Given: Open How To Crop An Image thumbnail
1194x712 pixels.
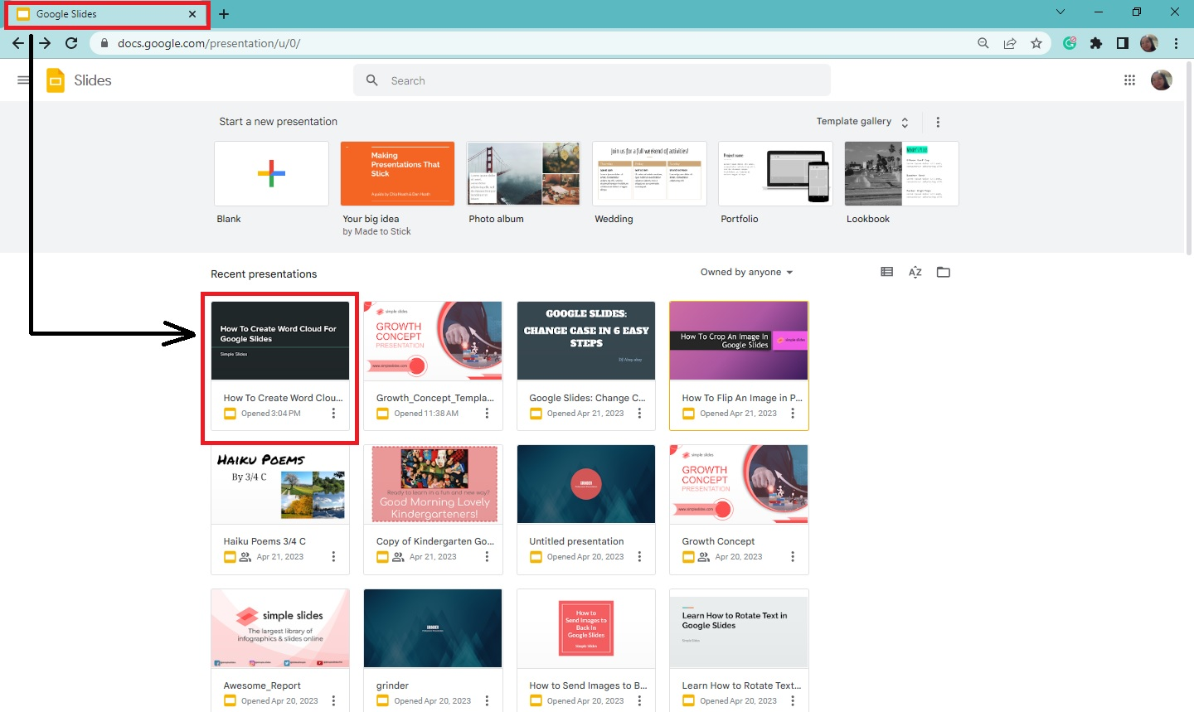Looking at the screenshot, I should [x=739, y=341].
